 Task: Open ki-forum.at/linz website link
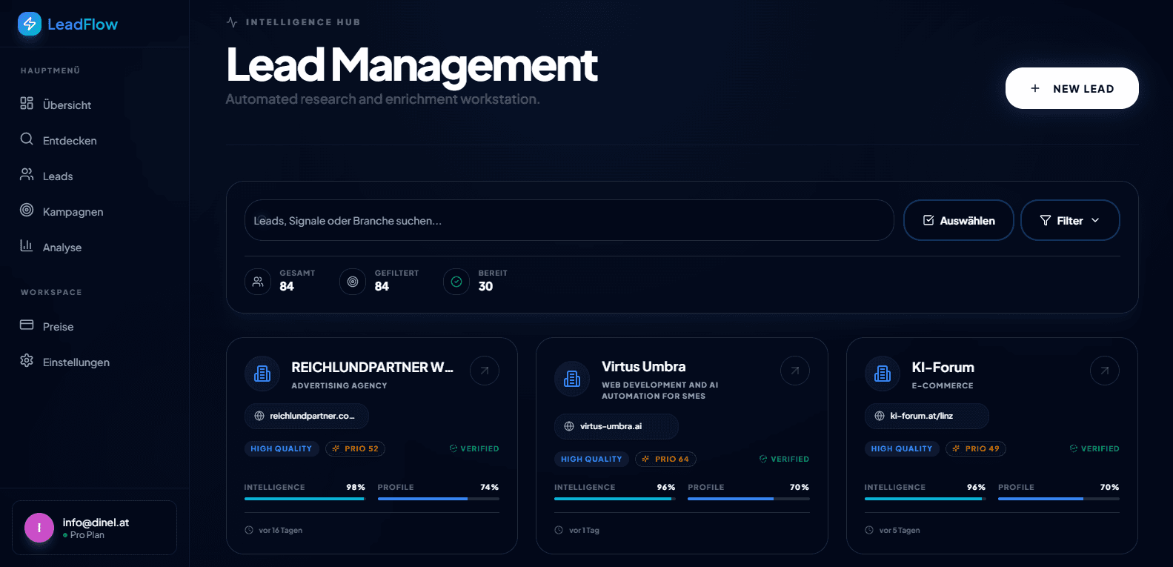(927, 416)
